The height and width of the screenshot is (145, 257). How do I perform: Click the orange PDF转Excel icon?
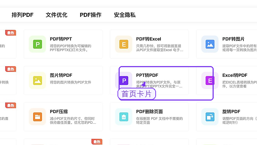pos(124,44)
